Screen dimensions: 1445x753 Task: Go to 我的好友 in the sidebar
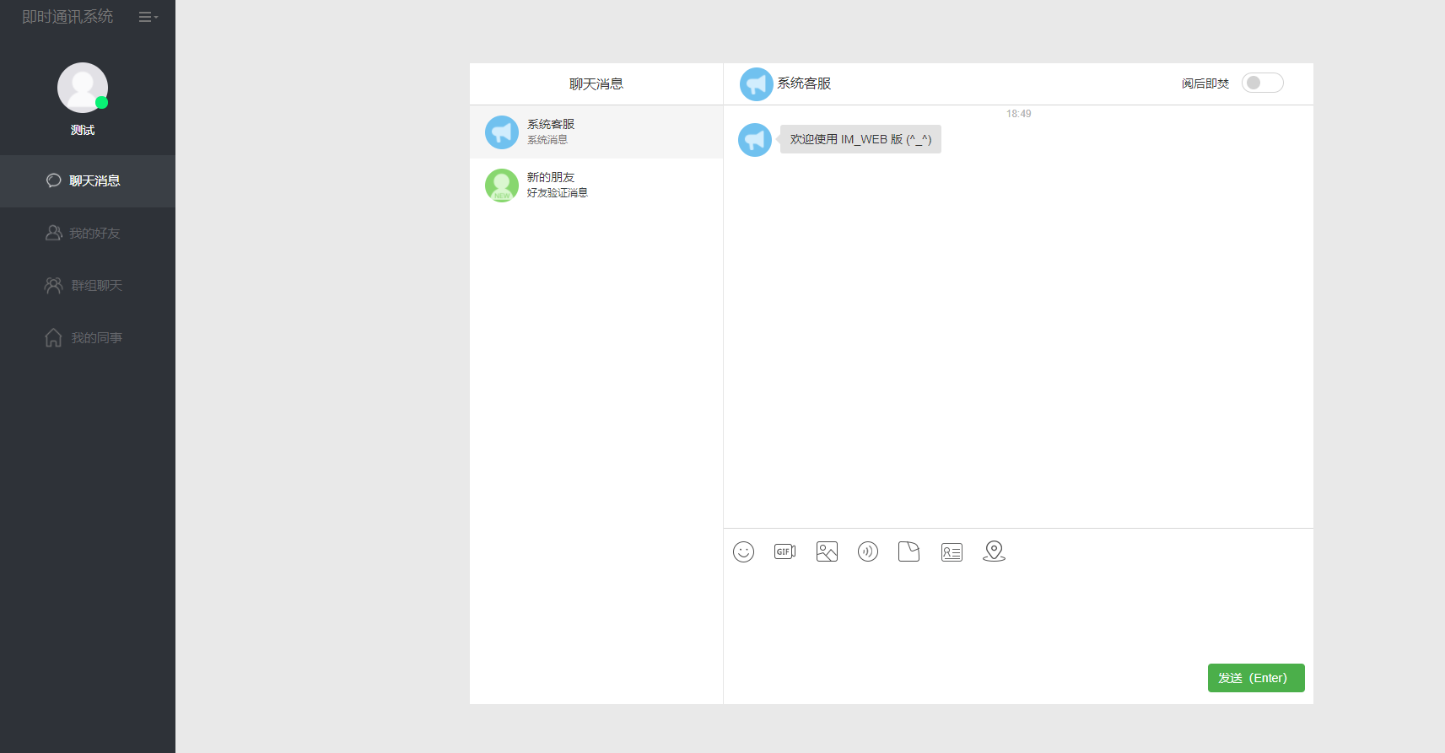point(88,234)
